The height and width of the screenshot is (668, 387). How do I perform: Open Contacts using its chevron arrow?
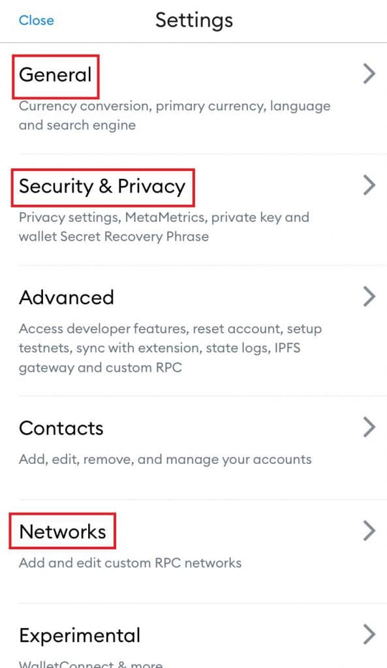[x=369, y=427]
